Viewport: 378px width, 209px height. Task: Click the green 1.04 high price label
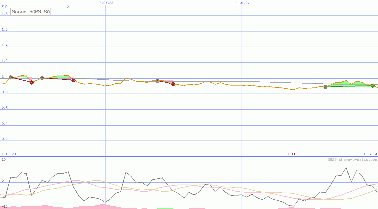click(x=67, y=7)
